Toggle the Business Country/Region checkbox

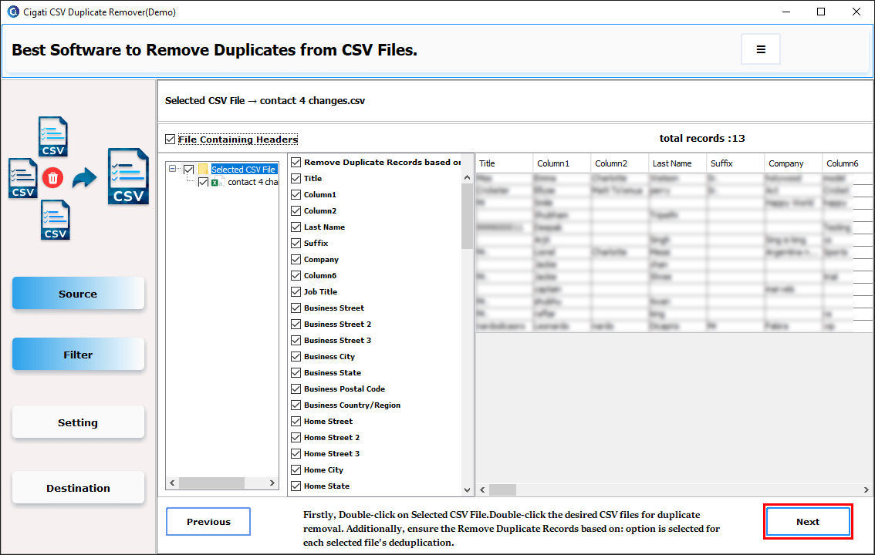click(x=296, y=405)
